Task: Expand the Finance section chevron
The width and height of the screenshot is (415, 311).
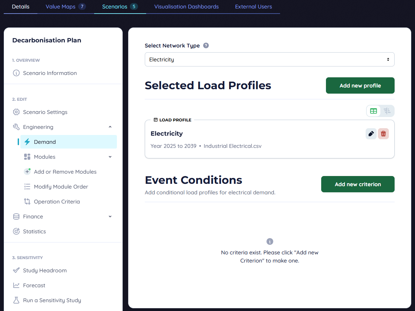Action: tap(110, 216)
